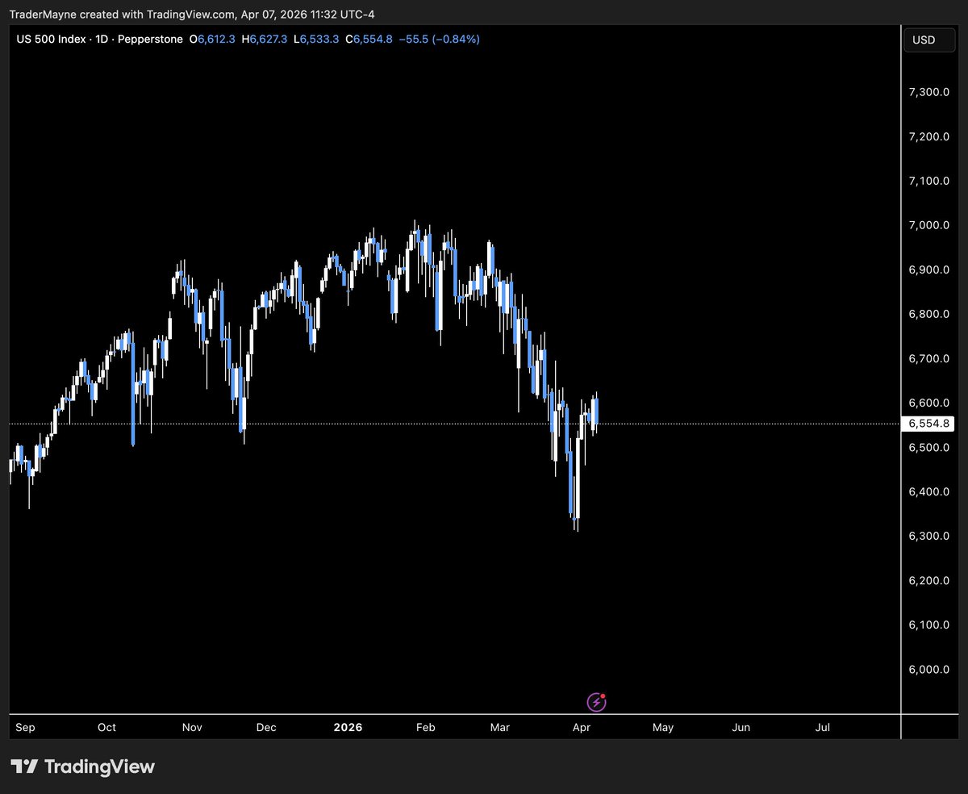Click the 7,200.0 price axis label

click(x=928, y=136)
